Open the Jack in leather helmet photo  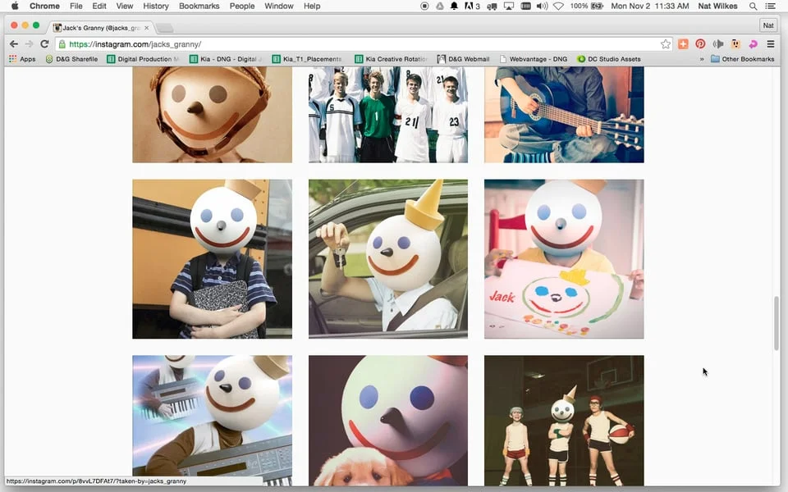click(212, 115)
